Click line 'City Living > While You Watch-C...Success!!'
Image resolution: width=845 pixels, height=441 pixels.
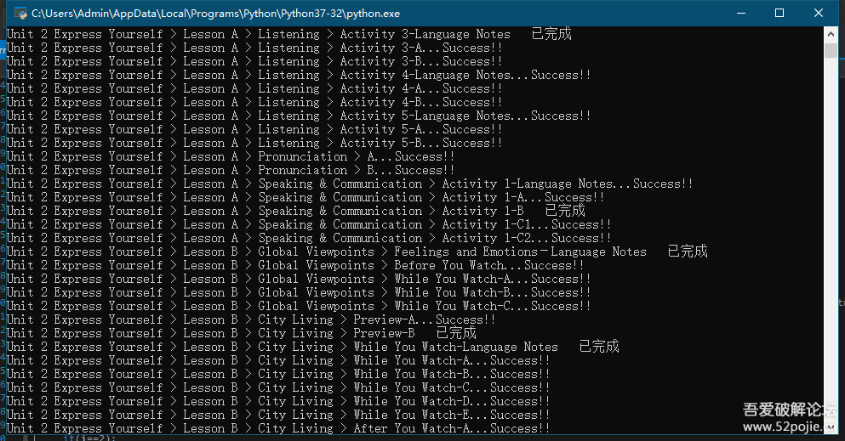click(x=278, y=387)
